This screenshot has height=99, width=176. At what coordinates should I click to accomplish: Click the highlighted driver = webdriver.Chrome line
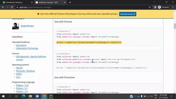(89, 42)
